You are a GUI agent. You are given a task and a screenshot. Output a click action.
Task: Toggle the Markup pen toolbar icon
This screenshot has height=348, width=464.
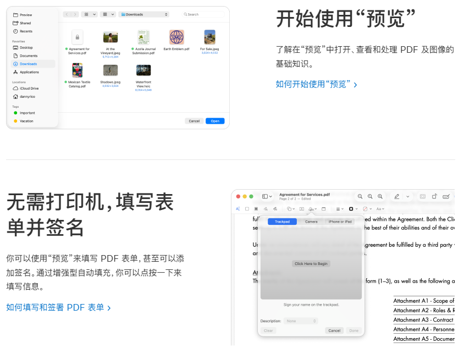pyautogui.click(x=396, y=196)
